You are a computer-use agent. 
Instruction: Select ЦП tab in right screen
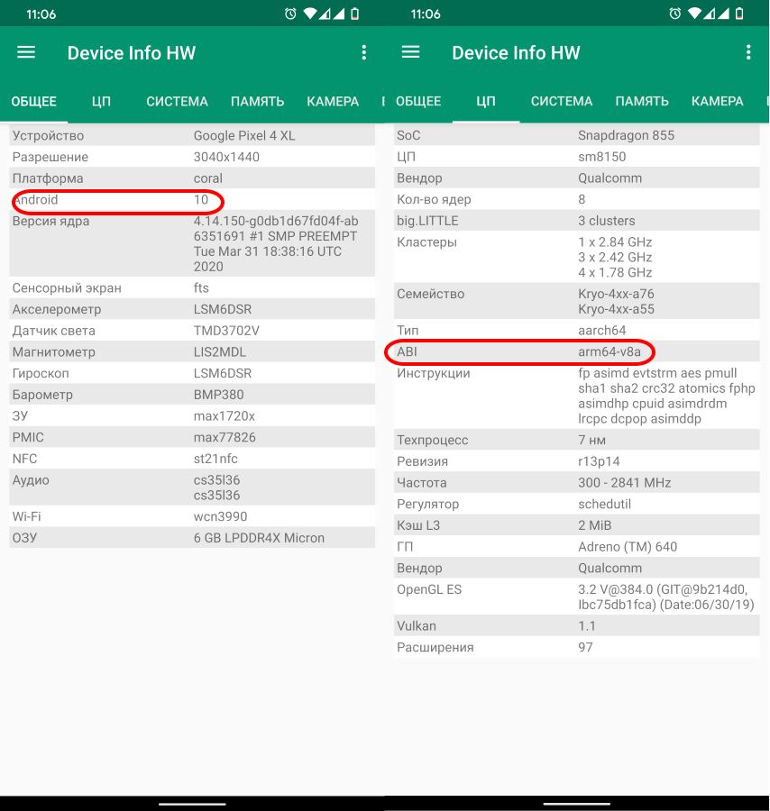pos(486,101)
